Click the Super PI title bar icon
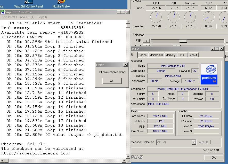The width and height of the screenshot is (228, 164). pos(3,12)
